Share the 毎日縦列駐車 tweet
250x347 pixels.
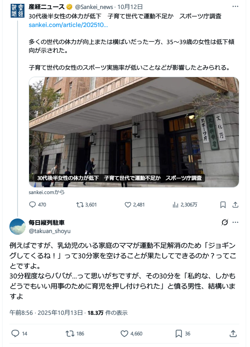(233, 333)
